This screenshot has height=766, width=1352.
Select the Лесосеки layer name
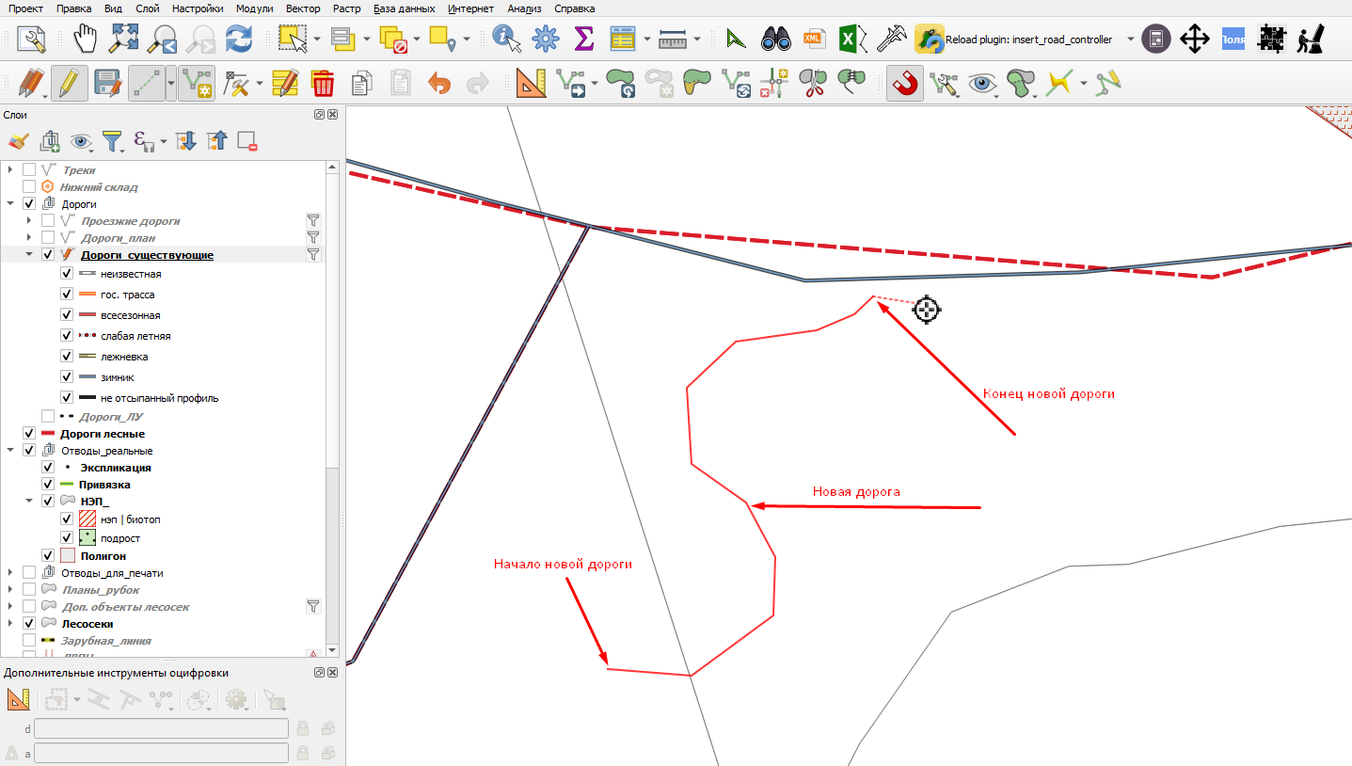pyautogui.click(x=87, y=623)
